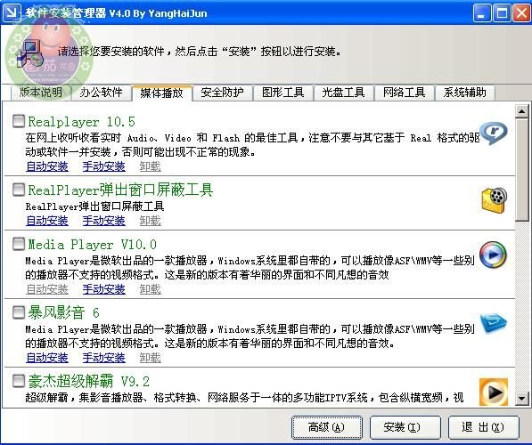Click the title bar app arrow icon

[12, 12]
